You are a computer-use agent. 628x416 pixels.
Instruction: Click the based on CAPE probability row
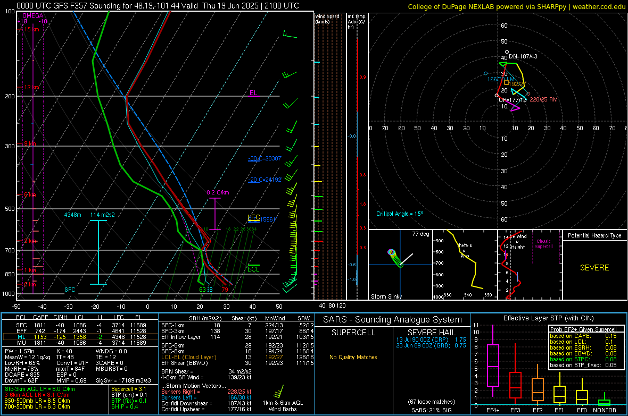[583, 336]
